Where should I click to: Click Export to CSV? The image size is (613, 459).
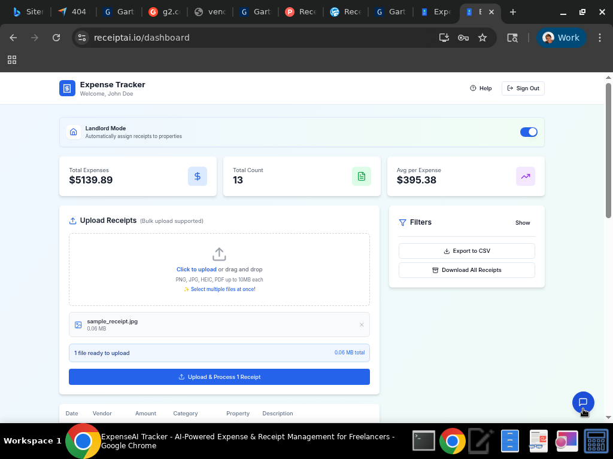coord(466,250)
